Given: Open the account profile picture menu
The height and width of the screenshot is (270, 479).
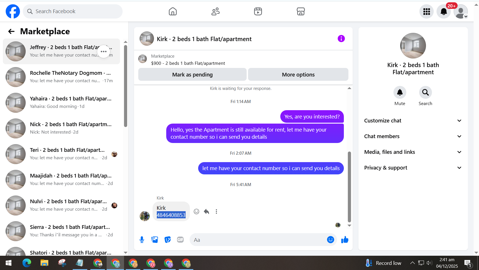Looking at the screenshot, I should click(x=461, y=11).
